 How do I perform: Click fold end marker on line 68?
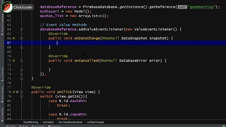pos(22,47)
